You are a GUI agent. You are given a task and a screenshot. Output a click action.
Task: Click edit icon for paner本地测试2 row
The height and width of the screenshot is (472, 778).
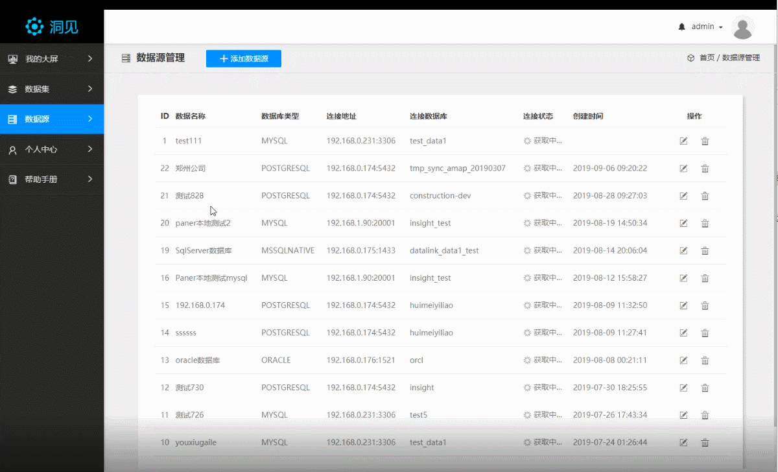point(683,224)
